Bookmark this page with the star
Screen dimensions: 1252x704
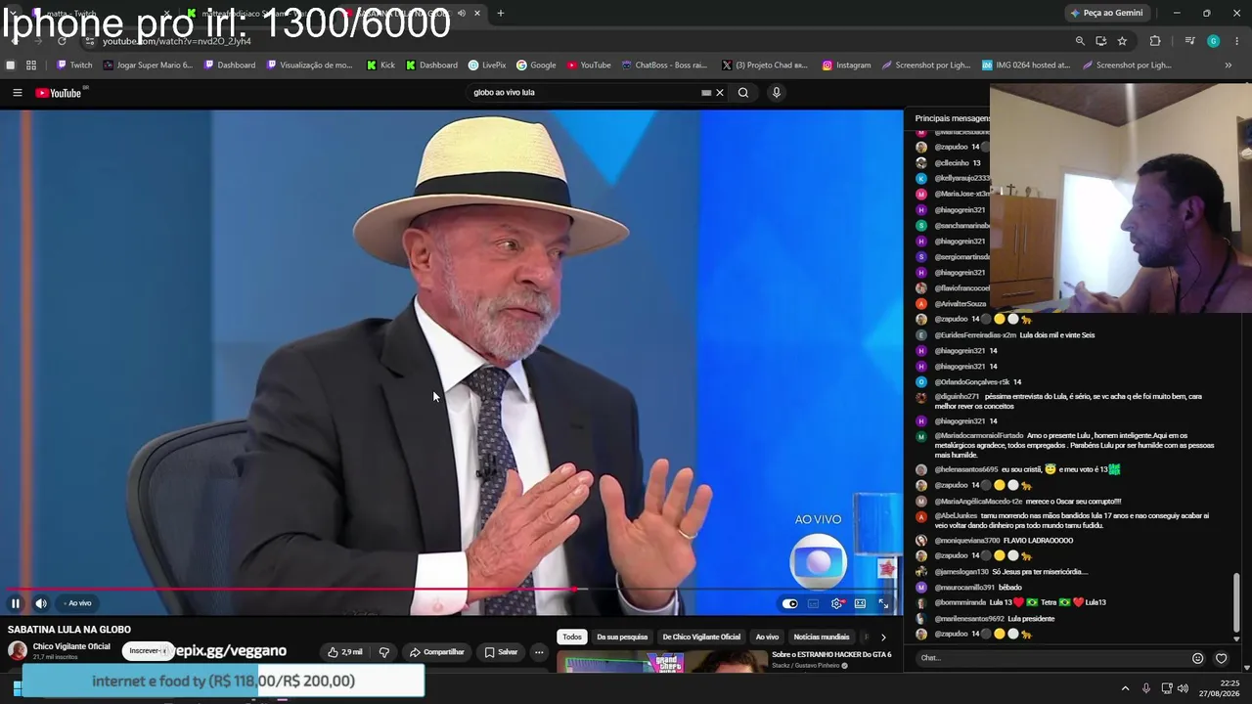[1122, 41]
